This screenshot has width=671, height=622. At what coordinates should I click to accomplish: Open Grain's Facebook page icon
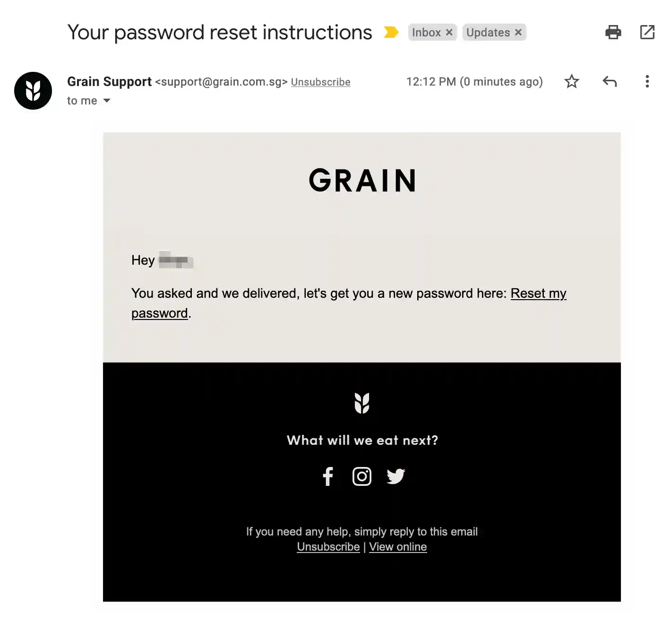[328, 476]
